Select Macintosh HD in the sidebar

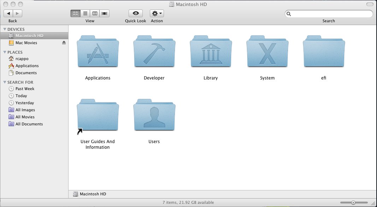coord(34,36)
